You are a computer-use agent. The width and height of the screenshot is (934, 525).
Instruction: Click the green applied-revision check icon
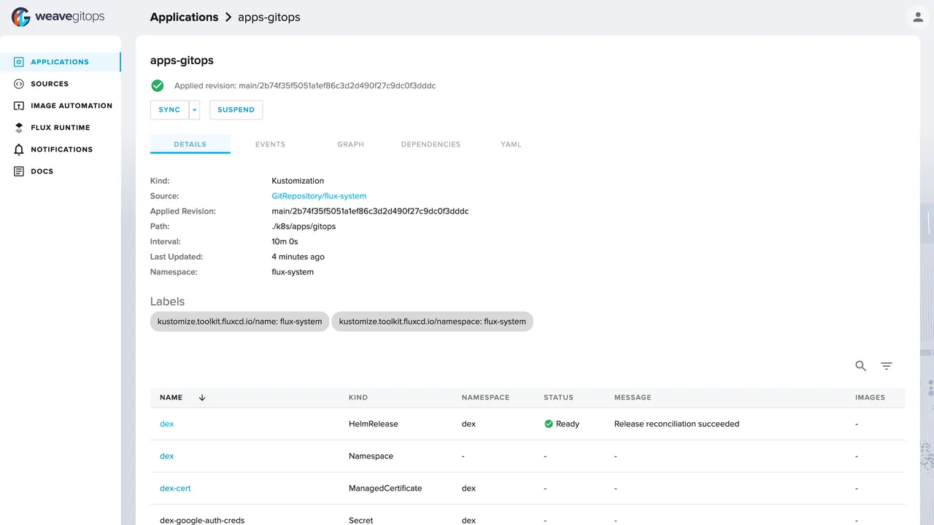pos(157,86)
